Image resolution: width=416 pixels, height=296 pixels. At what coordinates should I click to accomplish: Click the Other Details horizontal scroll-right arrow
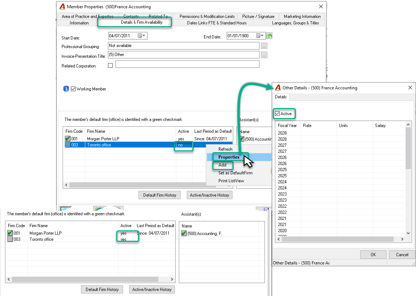pyautogui.click(x=402, y=239)
